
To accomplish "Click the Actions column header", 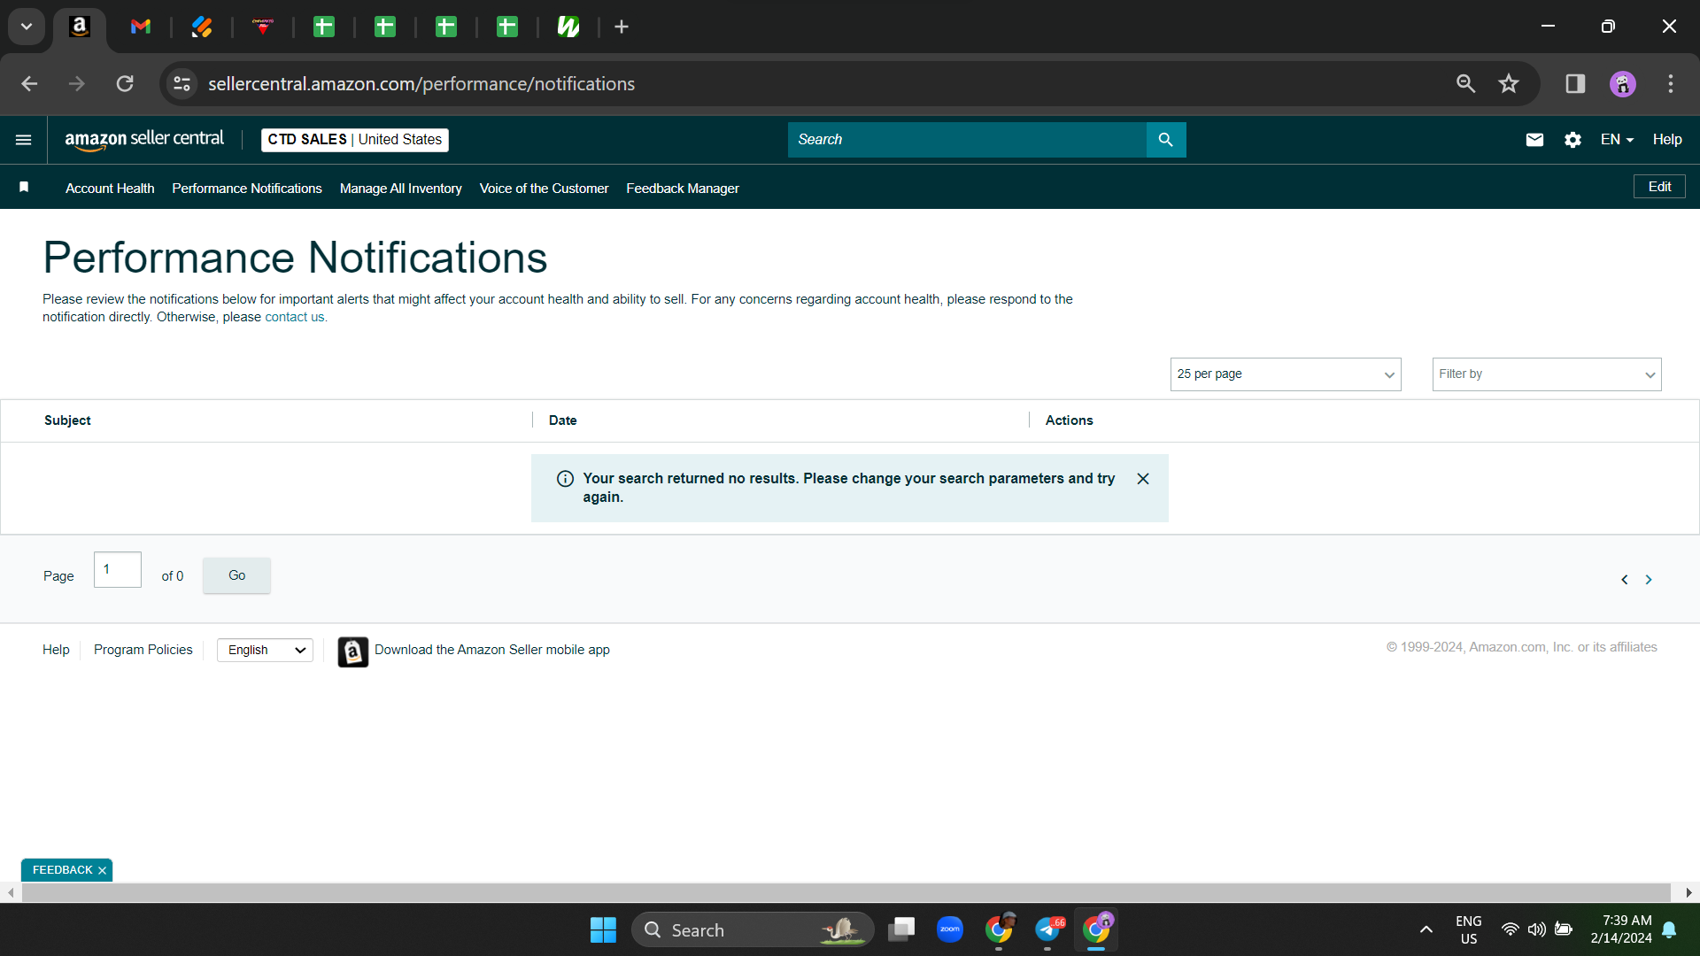I will (1069, 420).
